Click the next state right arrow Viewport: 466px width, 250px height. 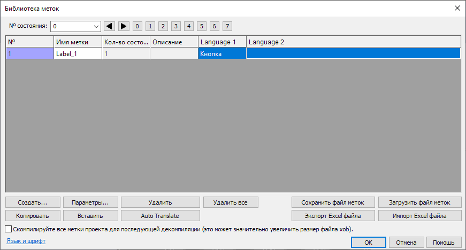[123, 26]
